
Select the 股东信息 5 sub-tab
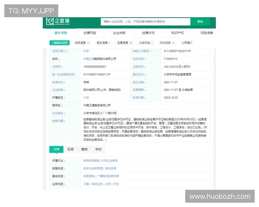coord(104,43)
